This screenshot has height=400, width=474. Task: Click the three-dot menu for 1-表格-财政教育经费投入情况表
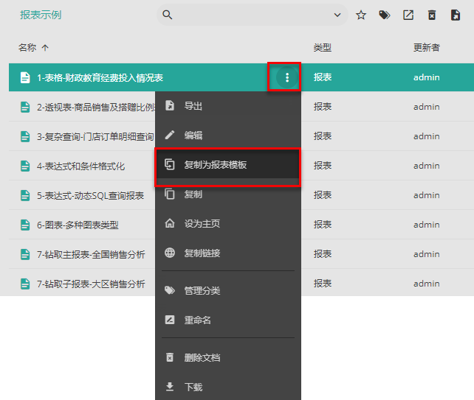coord(287,77)
